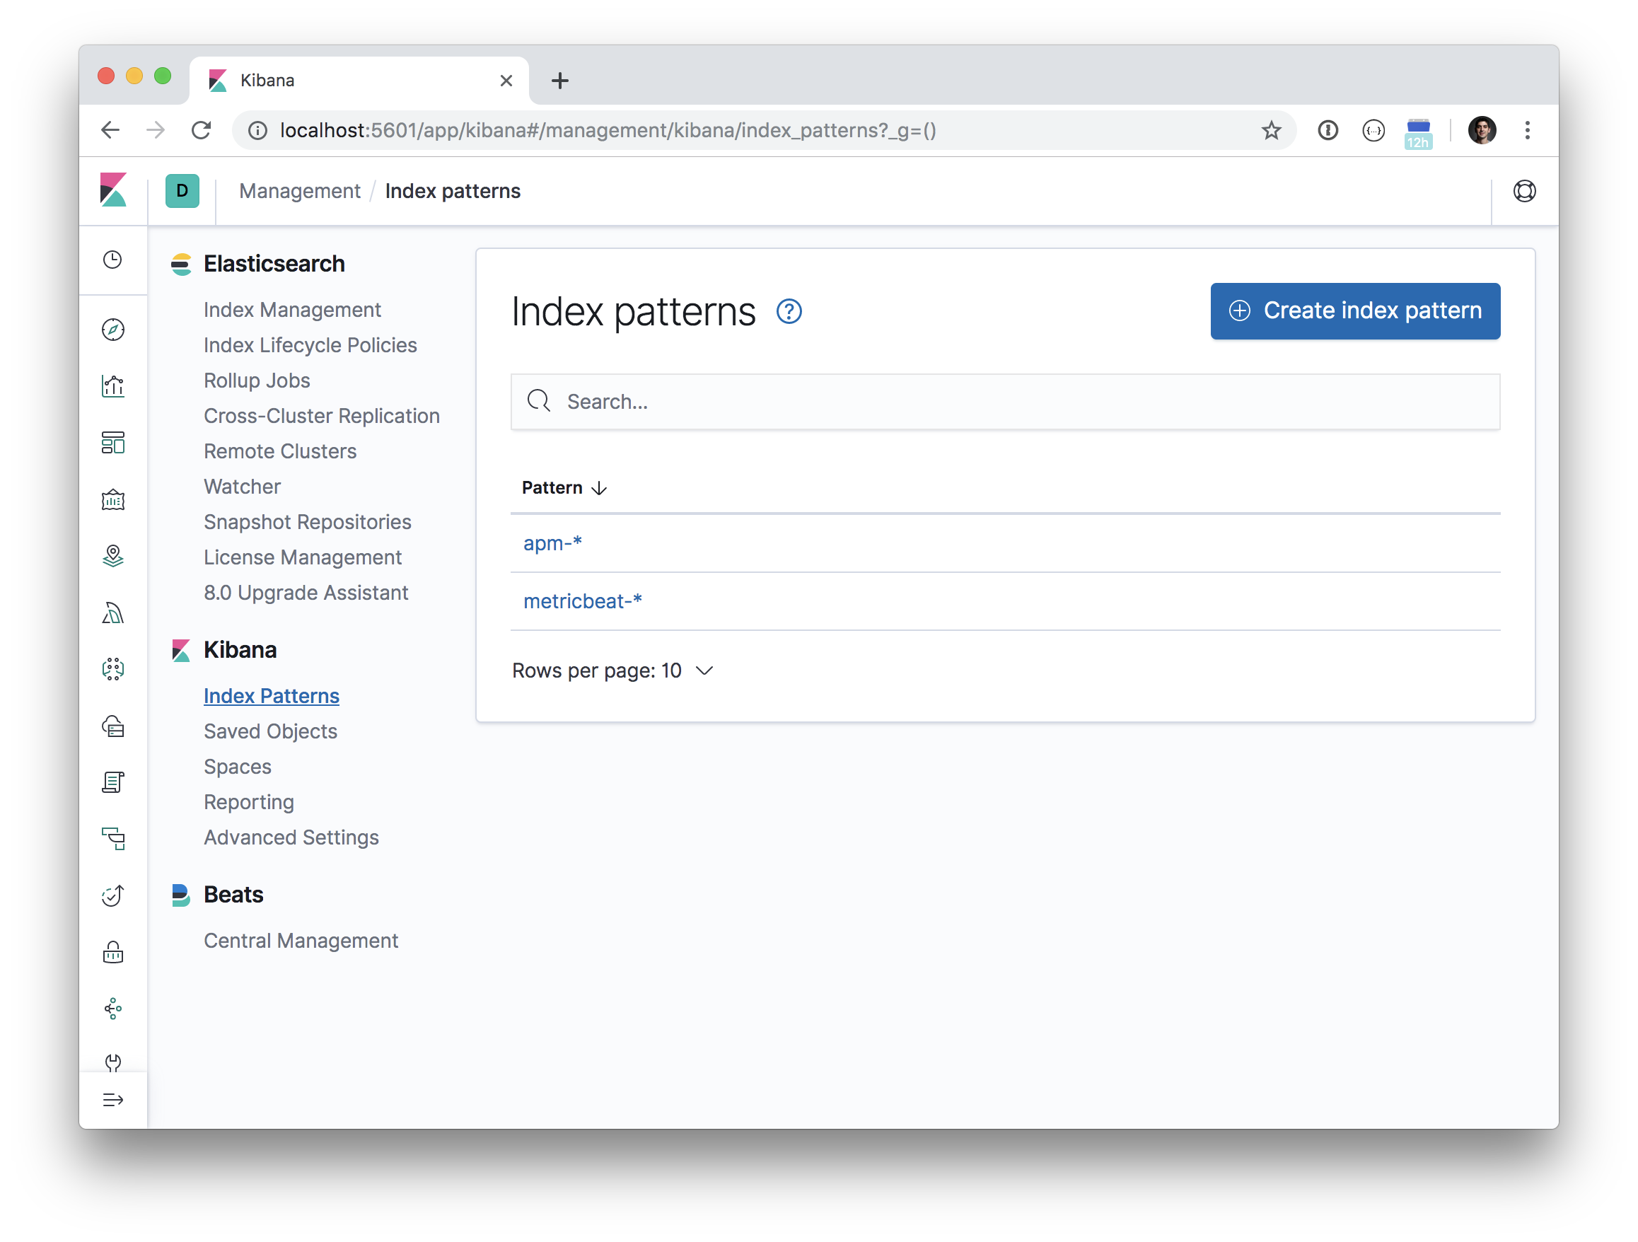Image resolution: width=1638 pixels, height=1242 pixels.
Task: Open the Dashboard icon in the sidebar
Action: pos(112,443)
